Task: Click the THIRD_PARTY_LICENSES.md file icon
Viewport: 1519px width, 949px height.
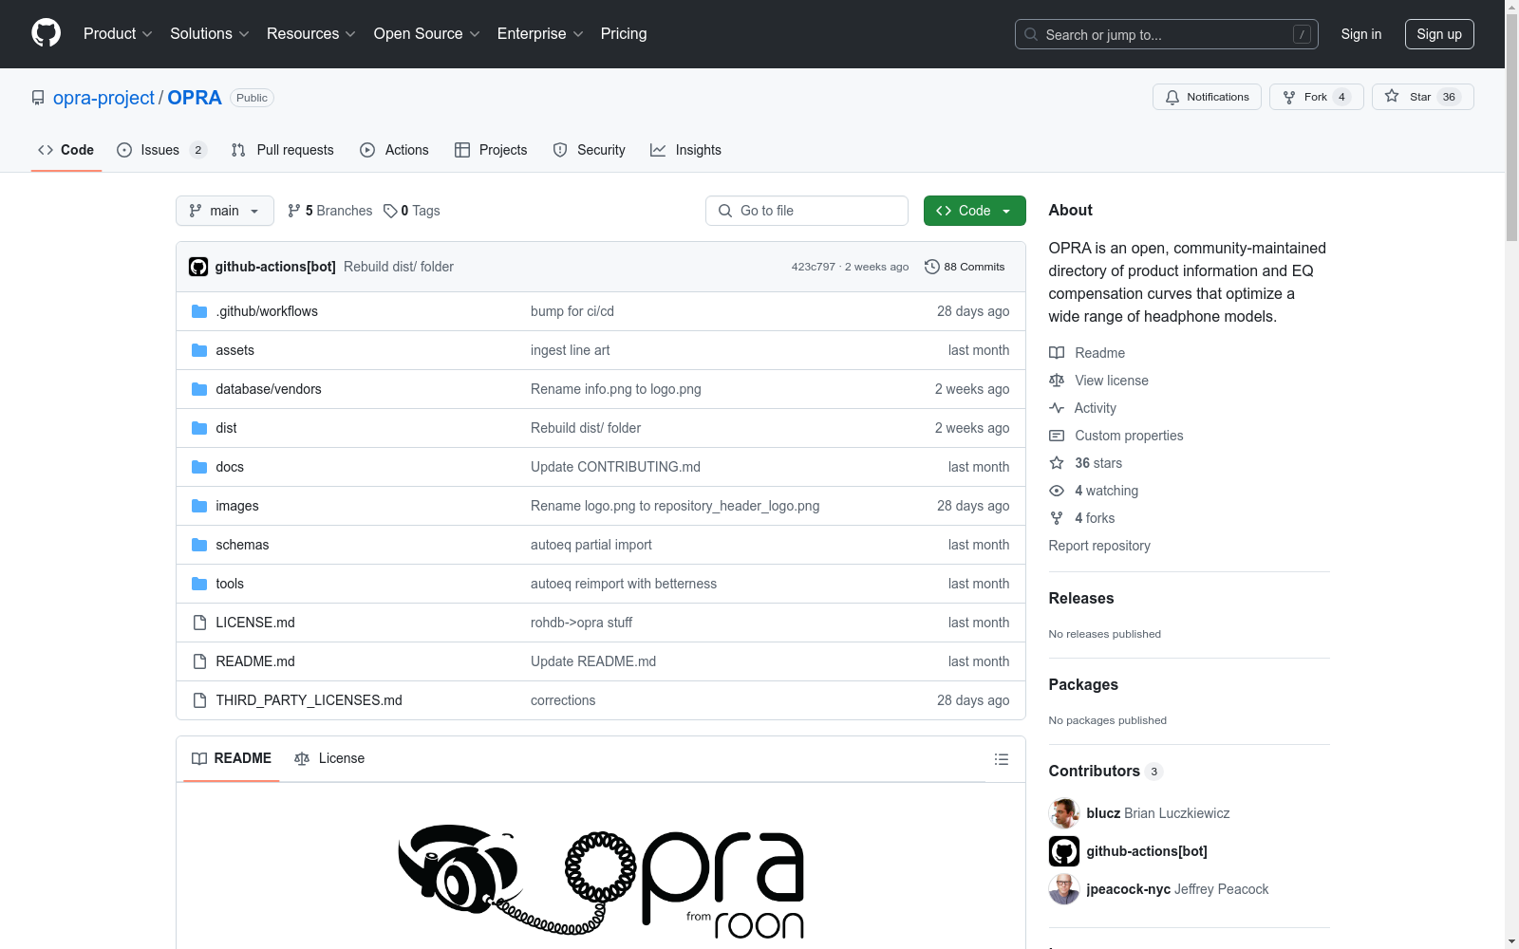Action: coord(199,700)
